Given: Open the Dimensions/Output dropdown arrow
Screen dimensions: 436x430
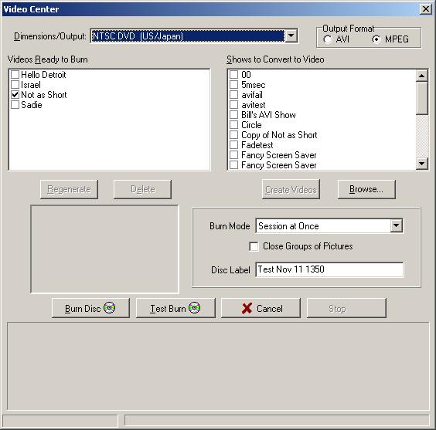Looking at the screenshot, I should pyautogui.click(x=291, y=36).
